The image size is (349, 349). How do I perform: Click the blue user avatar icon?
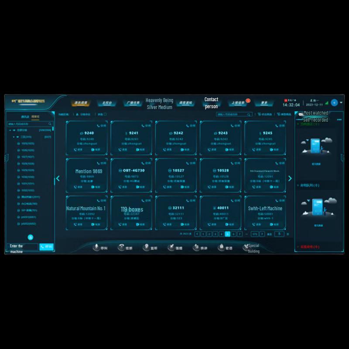click(x=334, y=103)
